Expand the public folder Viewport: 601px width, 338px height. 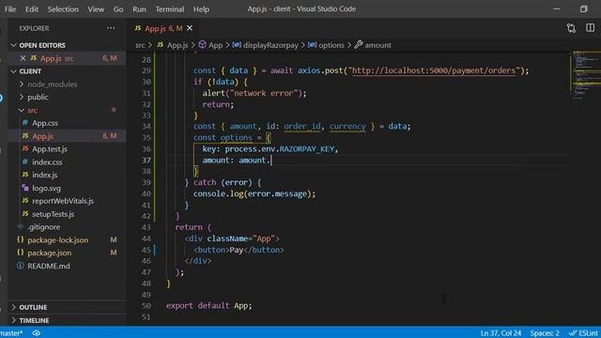(38, 97)
